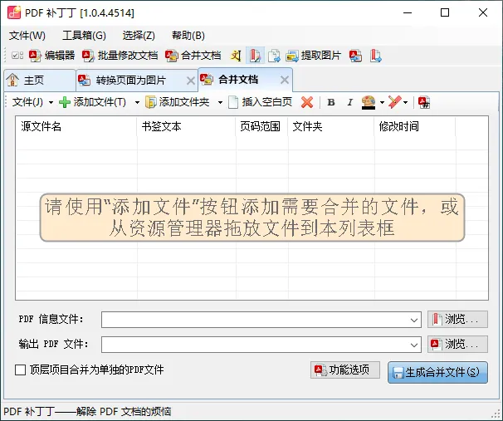Open 合并文档 from the main toolbar
Viewport: 503px width, 421px height.
pyautogui.click(x=193, y=56)
